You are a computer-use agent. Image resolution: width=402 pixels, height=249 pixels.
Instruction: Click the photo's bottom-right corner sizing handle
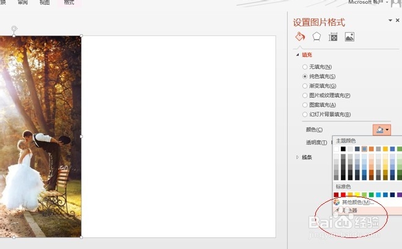coord(81,237)
